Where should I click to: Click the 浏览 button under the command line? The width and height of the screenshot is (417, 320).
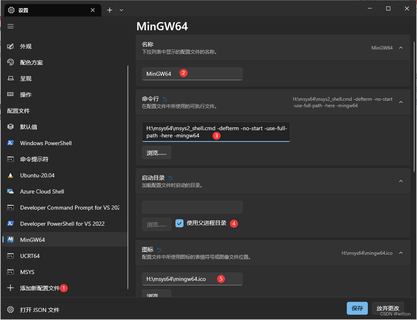[x=156, y=153]
